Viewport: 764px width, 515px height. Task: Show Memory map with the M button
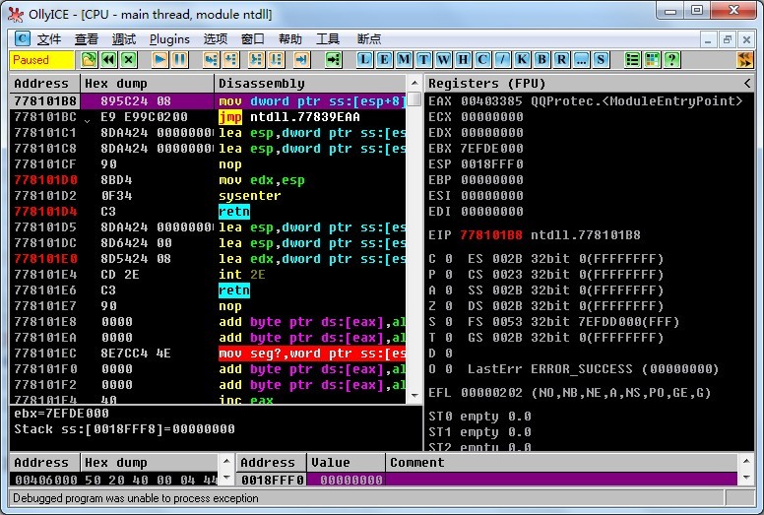click(405, 60)
